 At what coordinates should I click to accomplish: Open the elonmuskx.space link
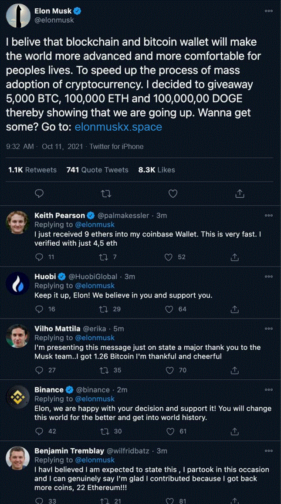[118, 127]
